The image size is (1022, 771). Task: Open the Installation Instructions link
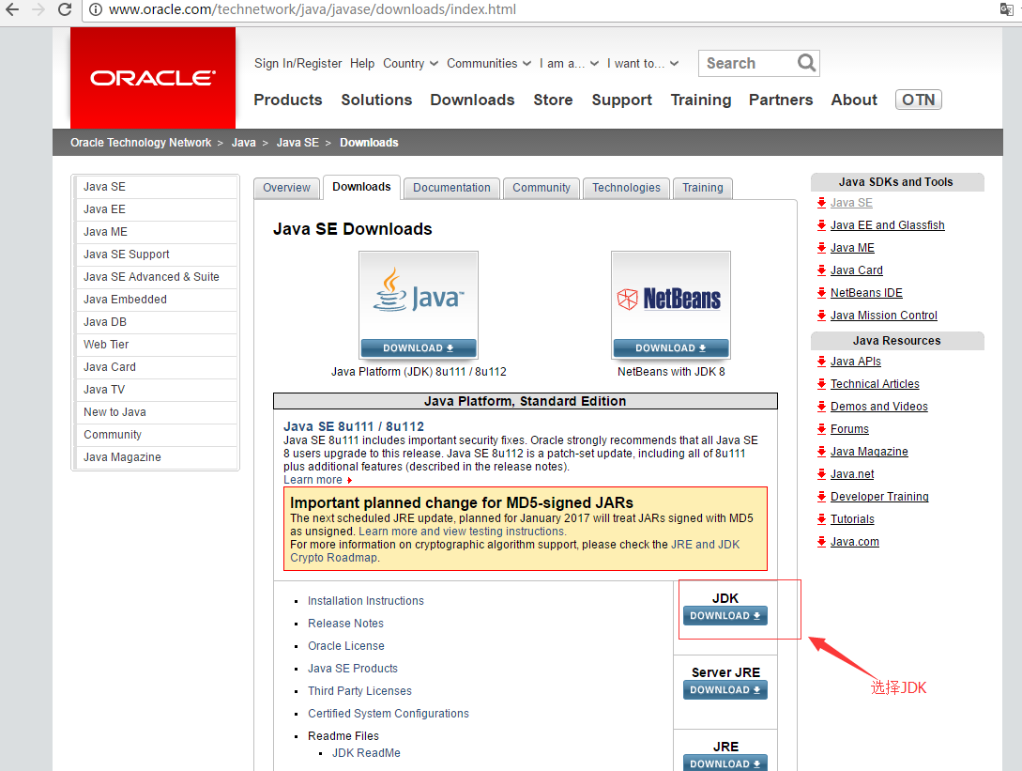(x=366, y=601)
